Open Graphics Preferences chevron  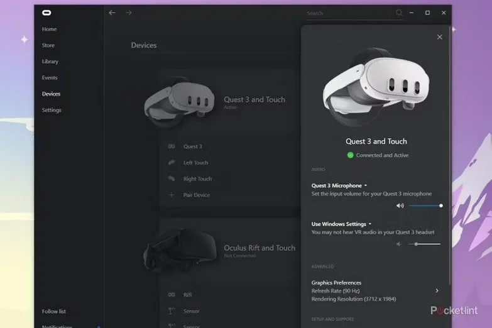pyautogui.click(x=437, y=291)
